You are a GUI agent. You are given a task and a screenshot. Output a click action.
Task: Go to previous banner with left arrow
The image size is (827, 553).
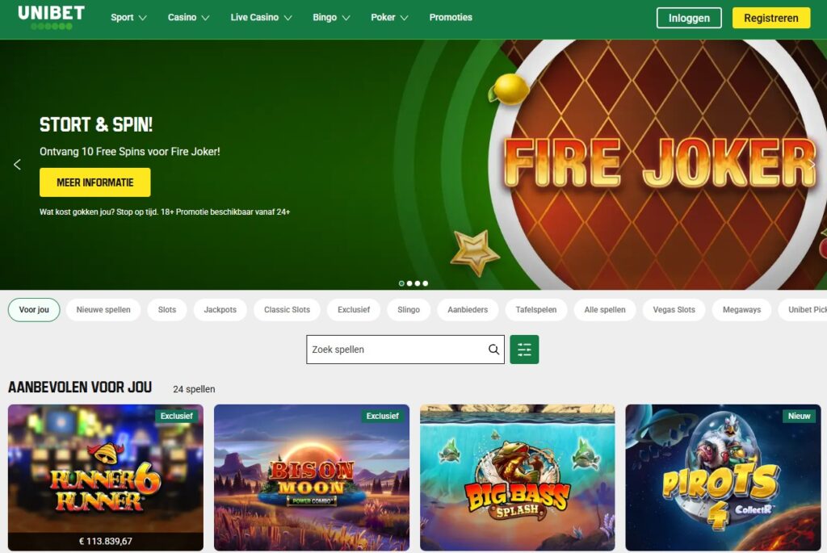(x=17, y=165)
